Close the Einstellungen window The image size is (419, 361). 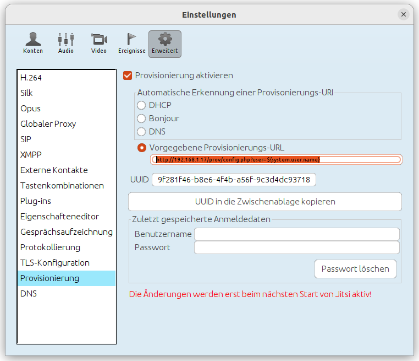404,15
